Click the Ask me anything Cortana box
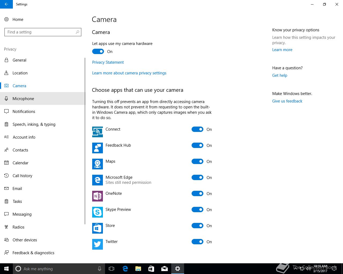The image size is (343, 274). click(x=59, y=269)
